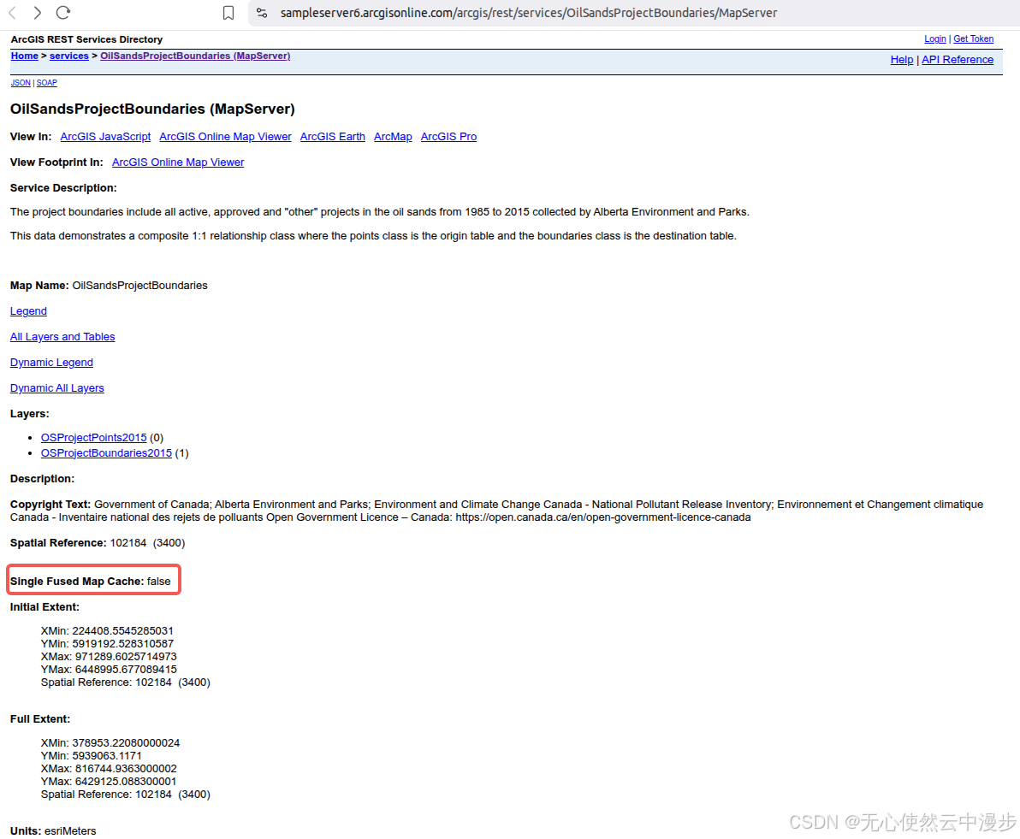Click Initial Extent YMax 6448995.677089415
1020x839 pixels.
109,670
